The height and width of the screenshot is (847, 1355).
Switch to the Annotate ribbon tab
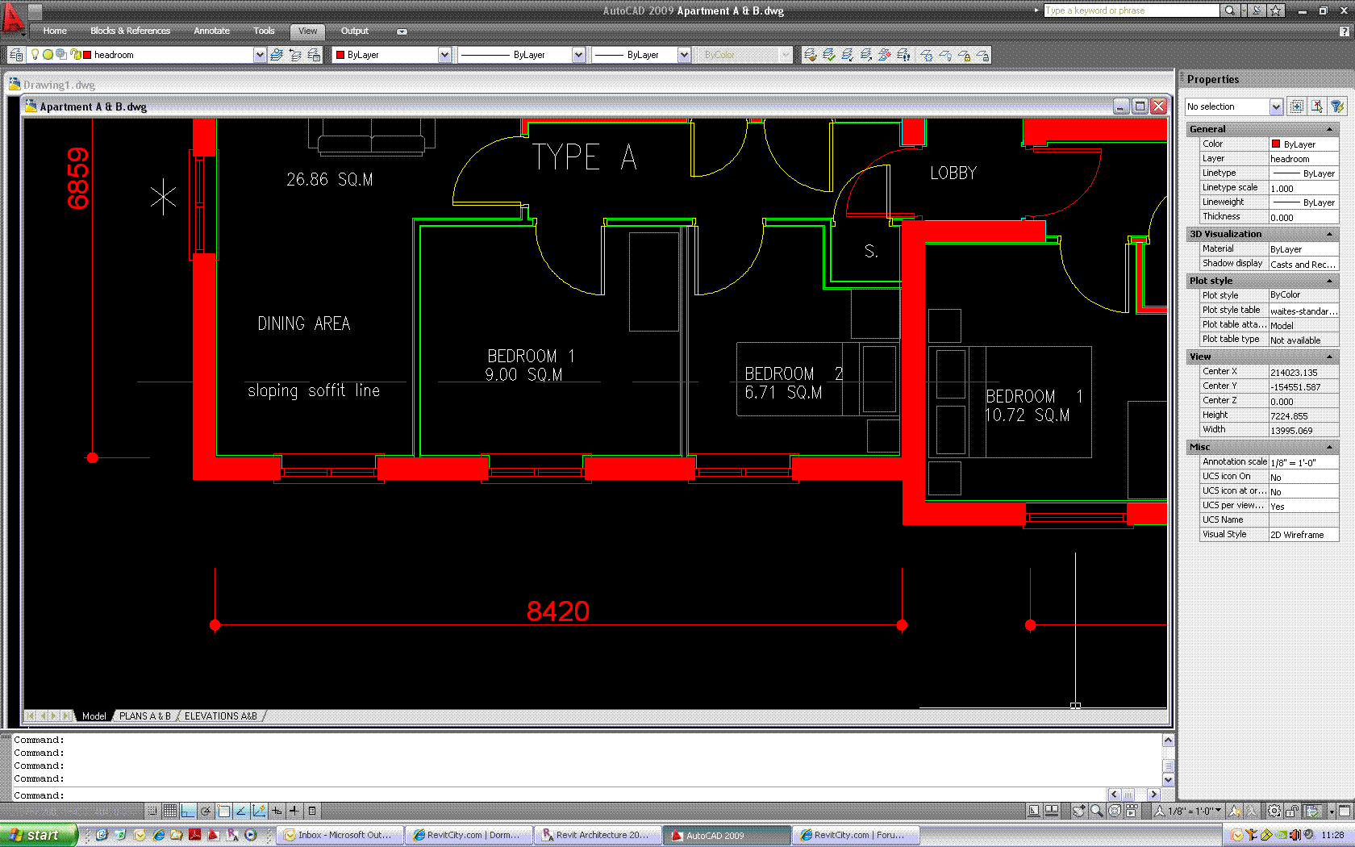pos(211,31)
